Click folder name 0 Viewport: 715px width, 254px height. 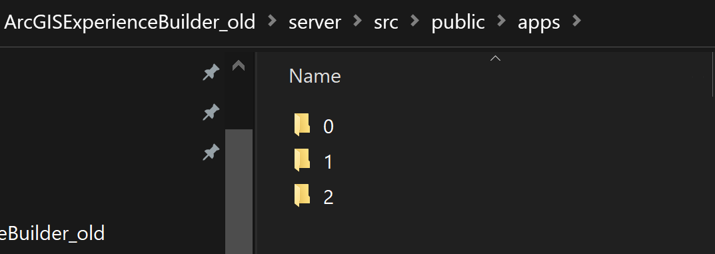(329, 126)
